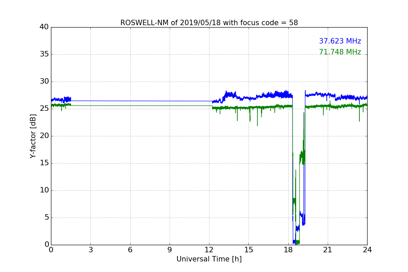The height and width of the screenshot is (272, 408).
Task: Click the x-axis tick label 3
Action: [90, 250]
